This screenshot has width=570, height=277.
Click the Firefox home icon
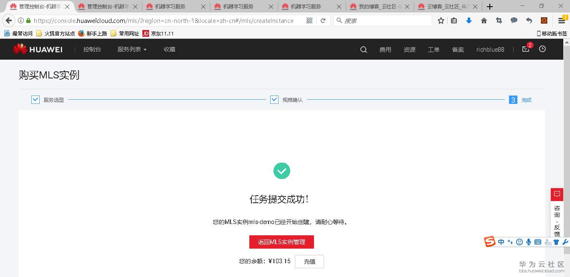[x=484, y=20]
